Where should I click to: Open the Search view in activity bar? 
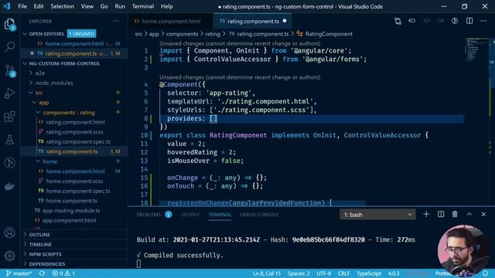(x=9, y=46)
